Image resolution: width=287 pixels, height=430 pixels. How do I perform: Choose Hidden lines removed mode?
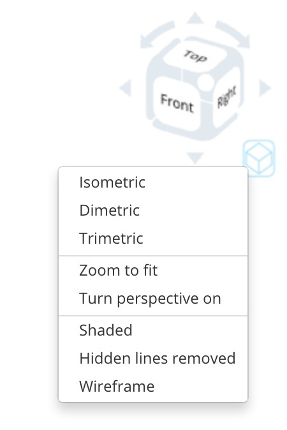[153, 358]
